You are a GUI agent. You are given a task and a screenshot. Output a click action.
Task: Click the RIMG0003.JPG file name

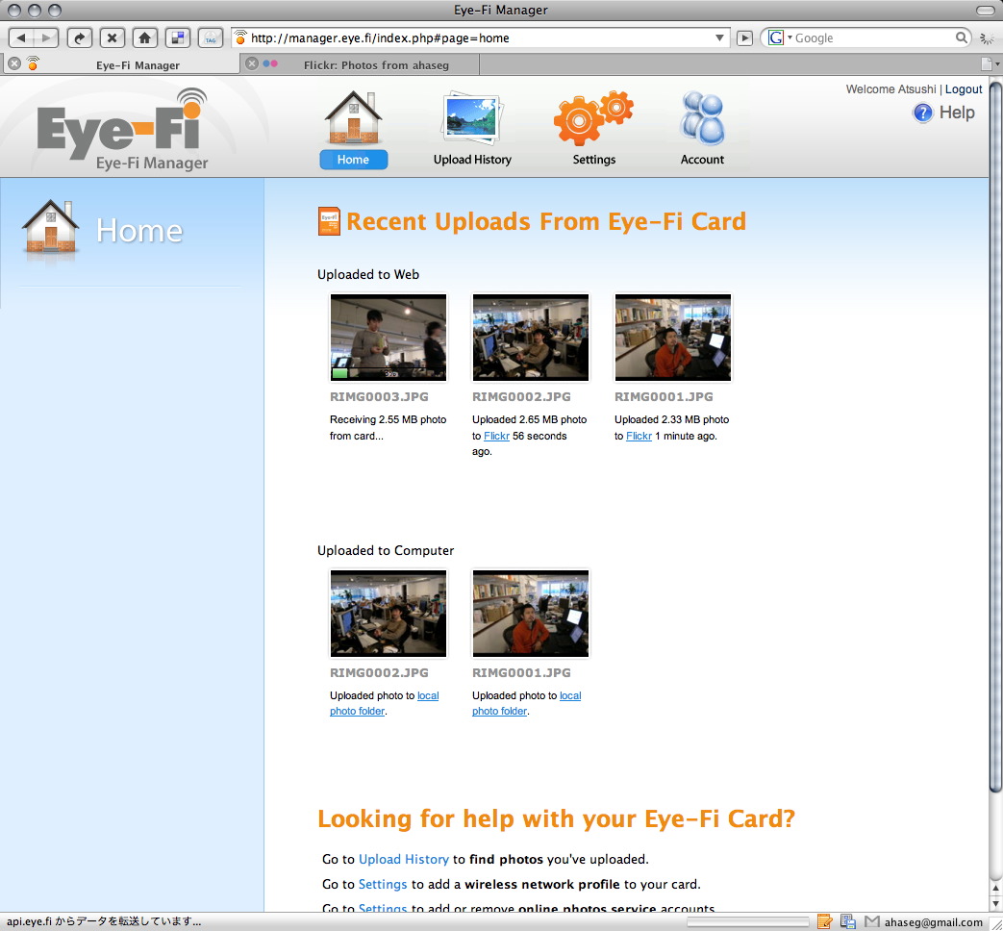(379, 396)
